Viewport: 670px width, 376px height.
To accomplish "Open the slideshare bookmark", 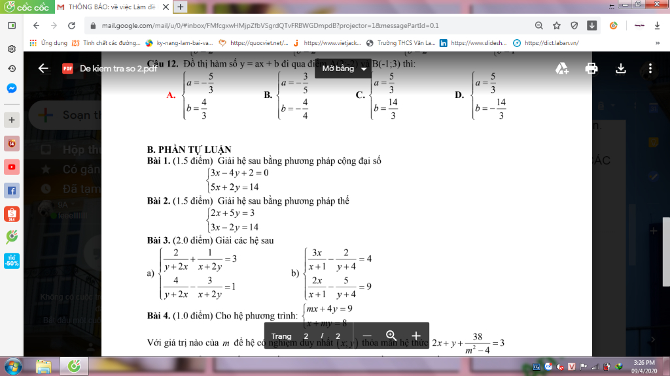I will pos(474,43).
